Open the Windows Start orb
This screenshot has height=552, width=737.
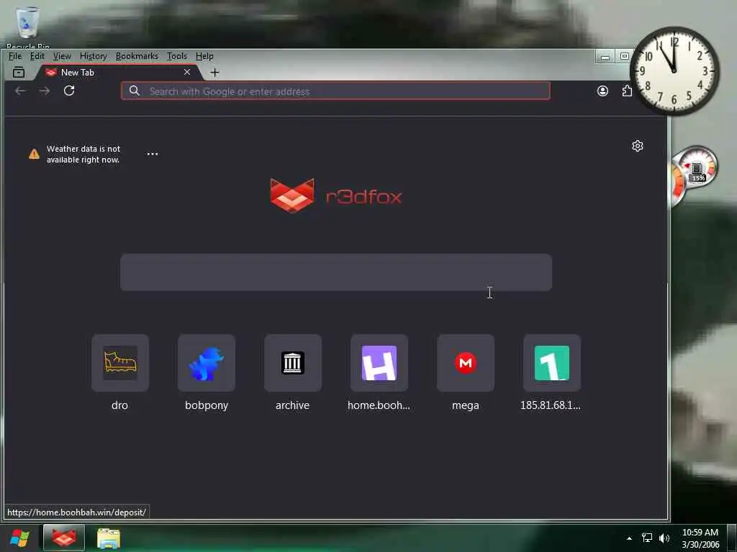(19, 538)
